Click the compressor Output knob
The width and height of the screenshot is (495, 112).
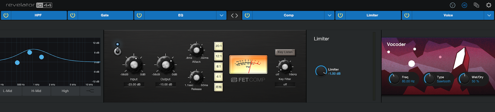pos(166,64)
